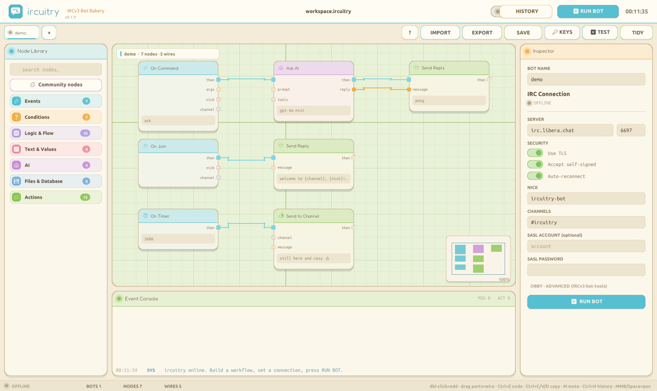The image size is (657, 391).
Task: Expand the Conditions category
Action: tap(56, 117)
